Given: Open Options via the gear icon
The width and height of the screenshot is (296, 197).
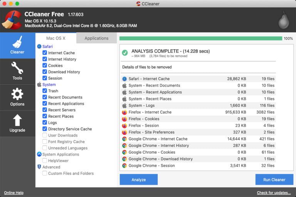Looking at the screenshot, I should (x=17, y=94).
